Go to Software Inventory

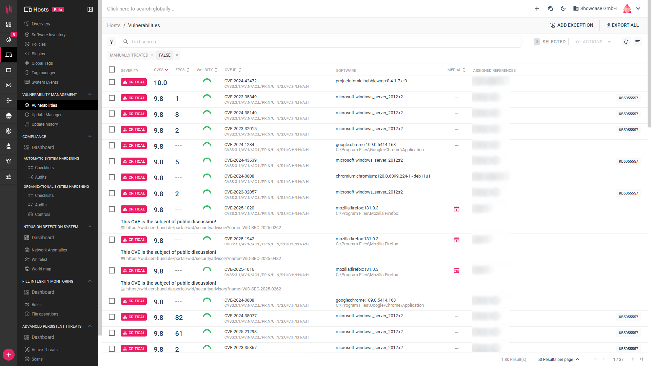pyautogui.click(x=48, y=35)
